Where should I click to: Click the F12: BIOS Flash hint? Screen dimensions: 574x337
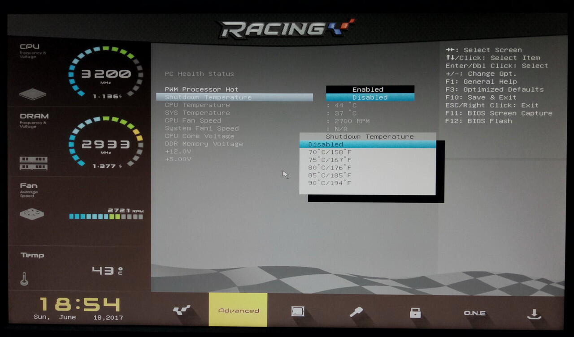click(478, 121)
